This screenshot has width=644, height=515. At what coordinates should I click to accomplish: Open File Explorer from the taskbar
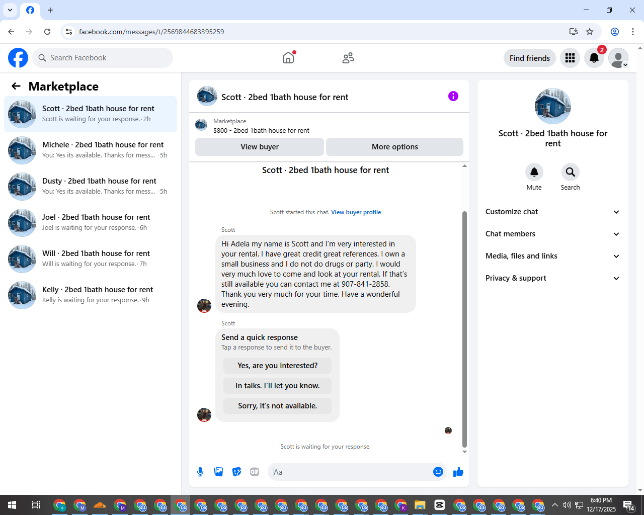pos(420,505)
